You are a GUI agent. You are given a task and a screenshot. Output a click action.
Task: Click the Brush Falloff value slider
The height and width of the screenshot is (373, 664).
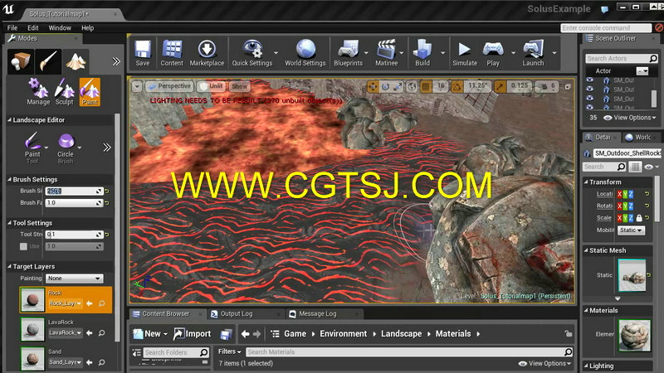pyautogui.click(x=74, y=203)
